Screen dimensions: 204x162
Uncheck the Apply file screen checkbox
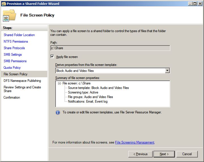click(52, 57)
